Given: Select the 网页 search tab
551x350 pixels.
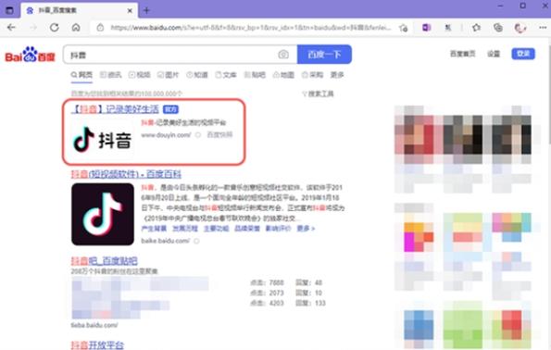Looking at the screenshot, I should [x=81, y=75].
